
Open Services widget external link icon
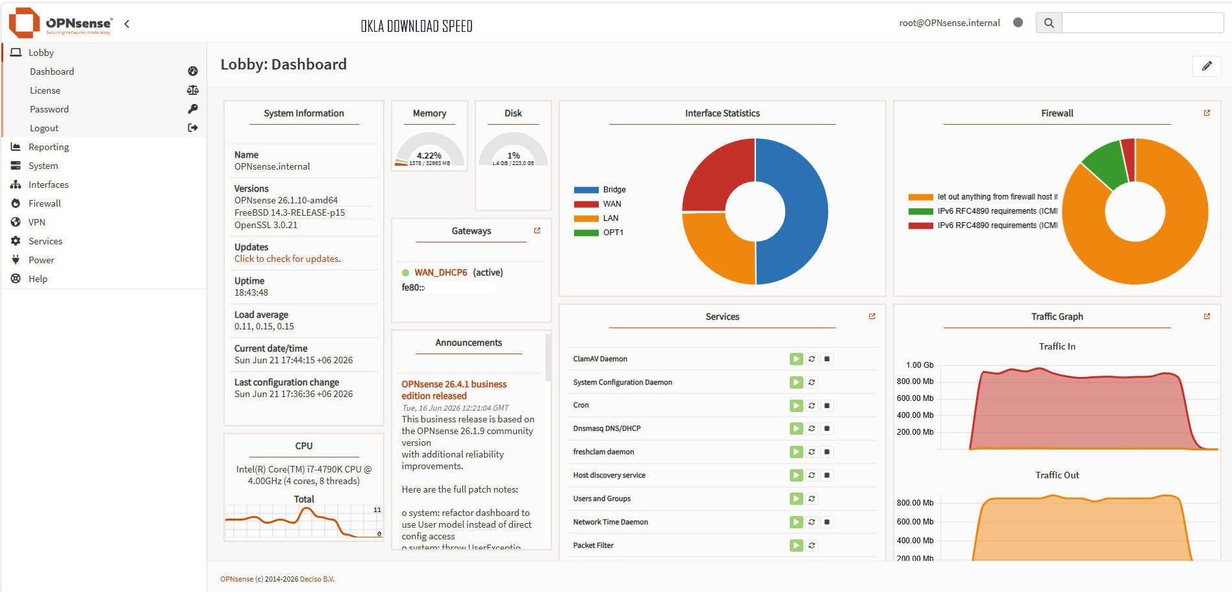click(x=872, y=316)
